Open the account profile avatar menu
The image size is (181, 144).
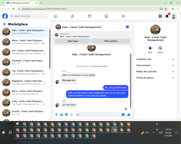[174, 16]
